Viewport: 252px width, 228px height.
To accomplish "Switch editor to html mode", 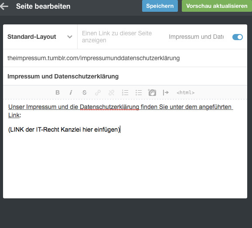I will (x=185, y=92).
